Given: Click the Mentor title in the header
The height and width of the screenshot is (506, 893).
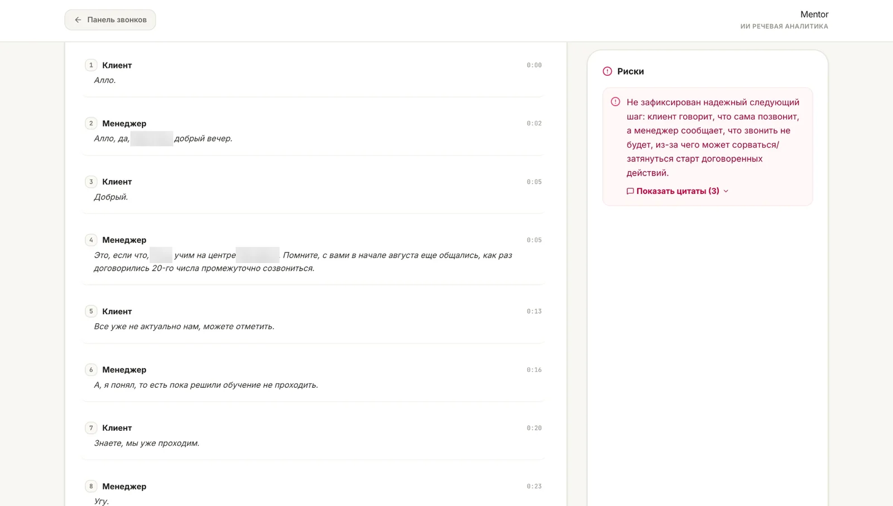Looking at the screenshot, I should tap(814, 14).
